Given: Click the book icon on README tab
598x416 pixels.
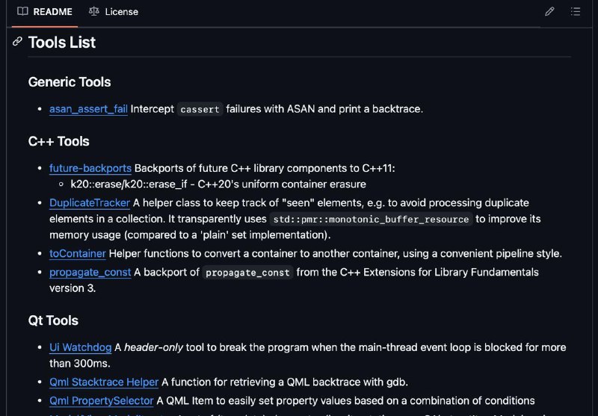Looking at the screenshot, I should point(23,11).
